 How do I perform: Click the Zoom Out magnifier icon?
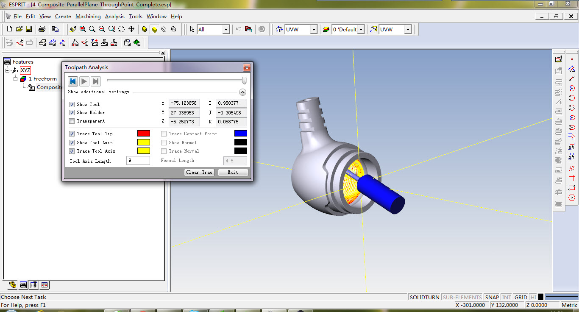pos(102,29)
